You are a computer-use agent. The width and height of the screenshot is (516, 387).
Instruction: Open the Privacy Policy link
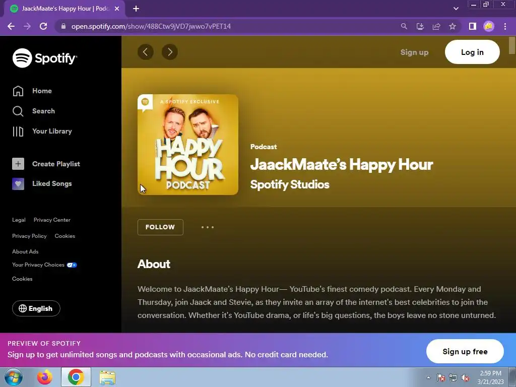coord(29,236)
